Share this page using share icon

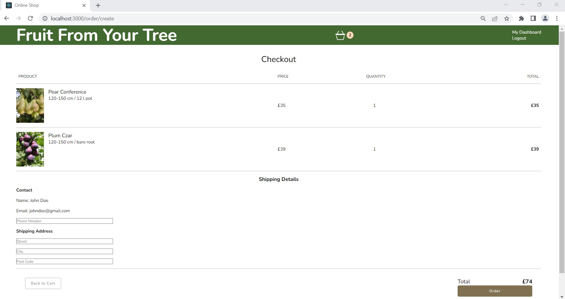pos(495,18)
